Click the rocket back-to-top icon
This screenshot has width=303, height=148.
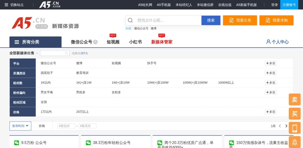pos(294,142)
